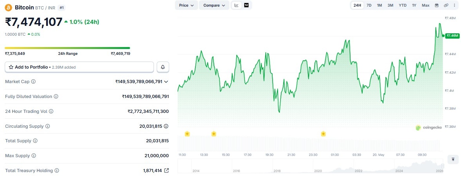Select the 24H time range tab
The image size is (461, 176).
(357, 5)
